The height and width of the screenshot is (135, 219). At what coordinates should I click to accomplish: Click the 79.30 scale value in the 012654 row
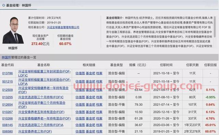click(139, 105)
